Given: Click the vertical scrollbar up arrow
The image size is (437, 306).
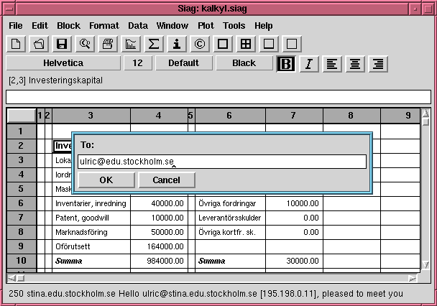Looking at the screenshot, I should [425, 113].
